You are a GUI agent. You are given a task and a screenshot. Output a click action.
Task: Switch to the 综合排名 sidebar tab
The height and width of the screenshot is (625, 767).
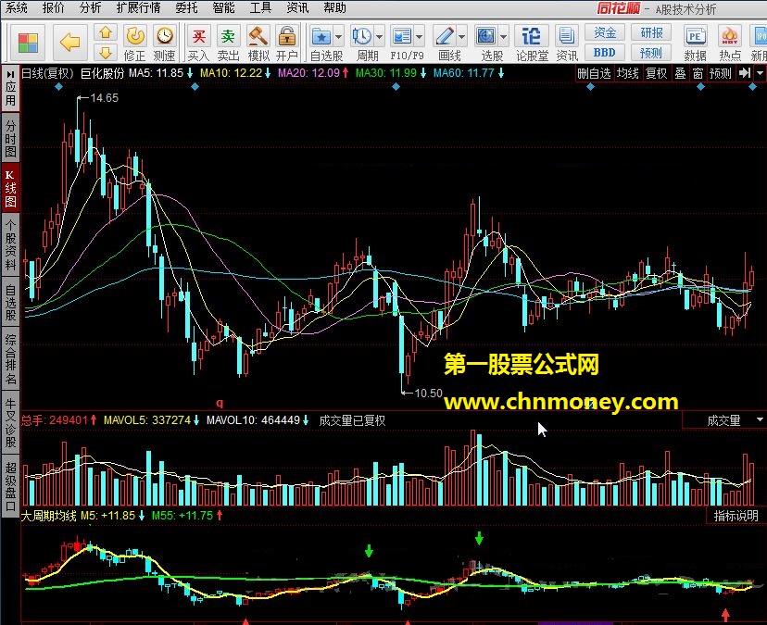point(10,359)
